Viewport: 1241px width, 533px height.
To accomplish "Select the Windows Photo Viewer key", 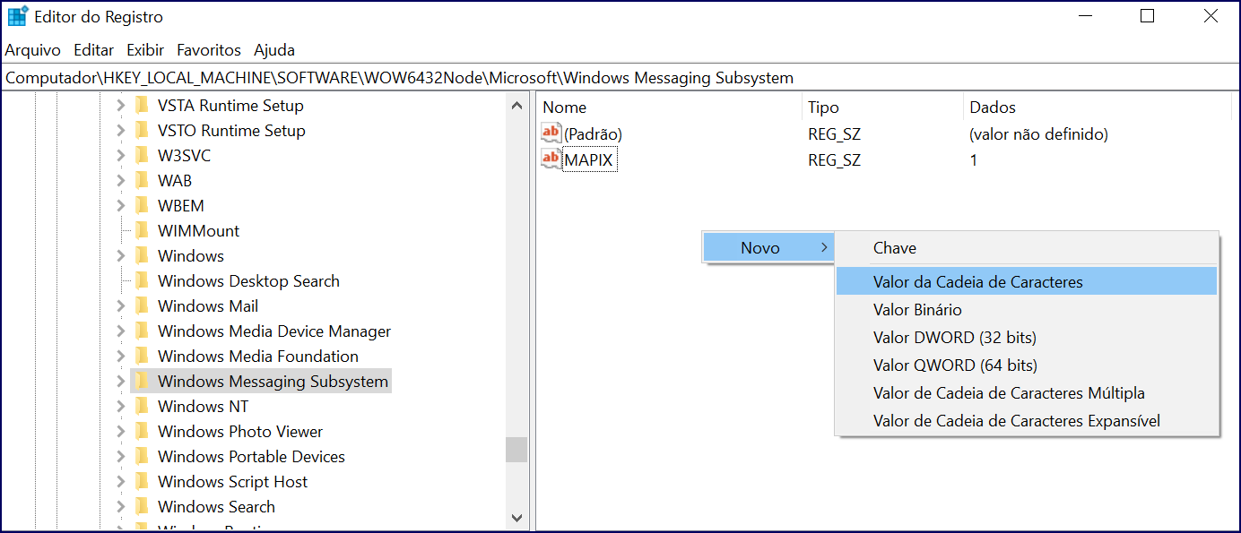I will [x=240, y=432].
